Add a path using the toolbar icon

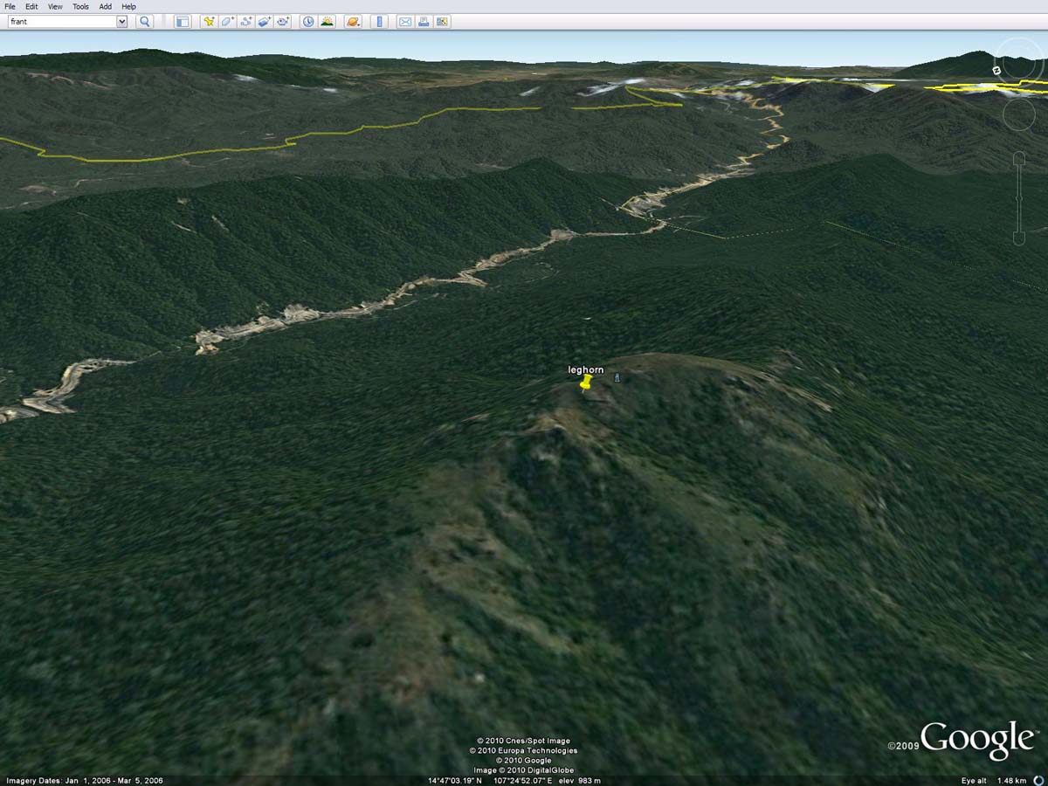pos(245,21)
